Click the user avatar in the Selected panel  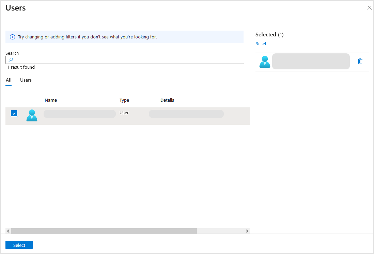(x=265, y=61)
